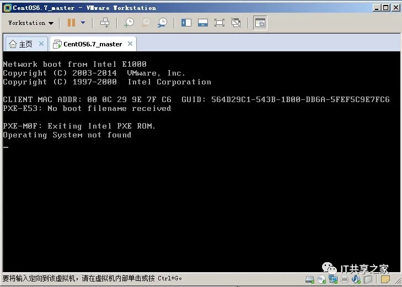
Task: Open the Workstation menu dropdown
Action: point(31,23)
